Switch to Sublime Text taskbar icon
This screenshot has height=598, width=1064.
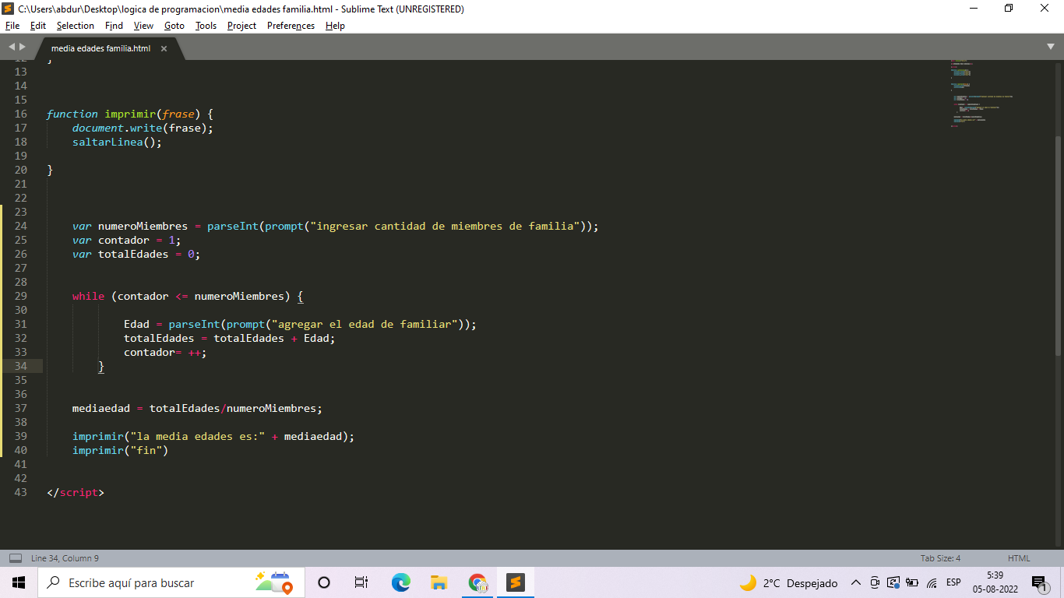point(516,582)
